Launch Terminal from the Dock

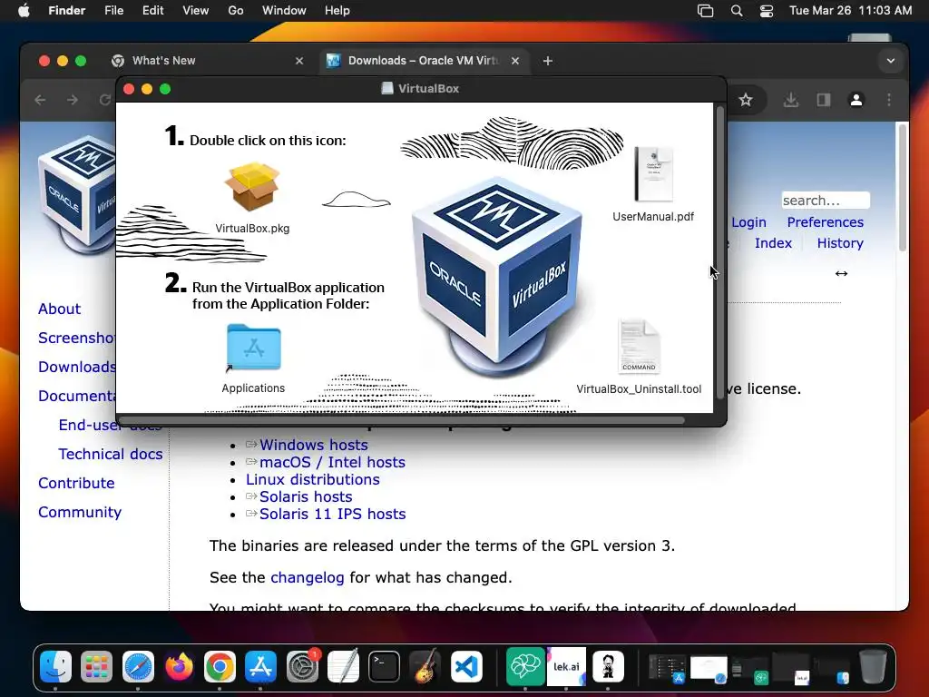tap(384, 667)
